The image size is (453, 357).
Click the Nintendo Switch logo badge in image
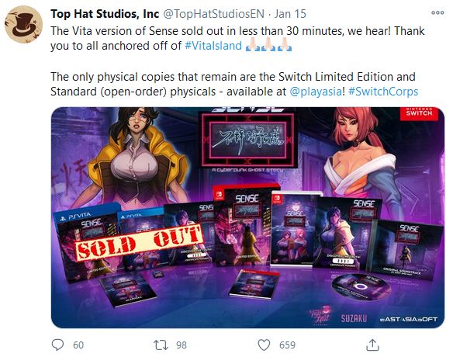tap(419, 113)
